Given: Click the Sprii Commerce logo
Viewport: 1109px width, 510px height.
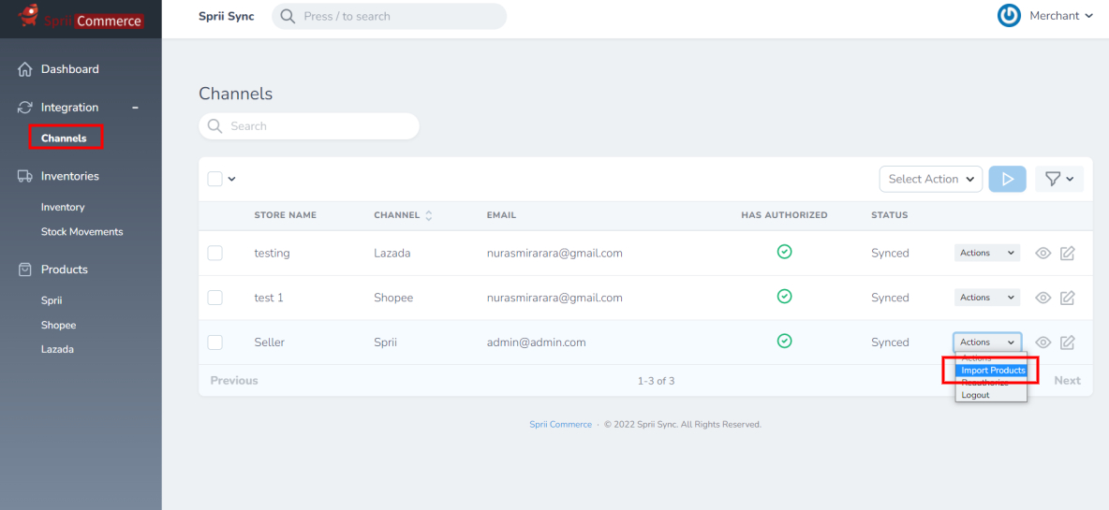Looking at the screenshot, I should pos(81,19).
